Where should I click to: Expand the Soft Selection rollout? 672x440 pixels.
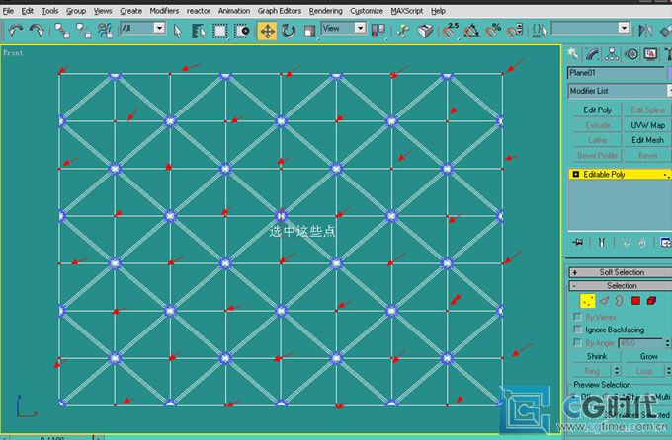pos(621,272)
